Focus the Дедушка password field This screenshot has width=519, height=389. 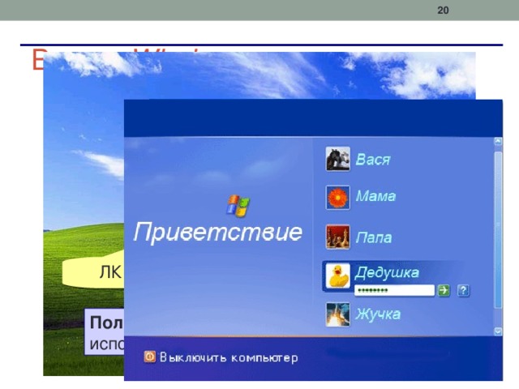[x=394, y=290]
